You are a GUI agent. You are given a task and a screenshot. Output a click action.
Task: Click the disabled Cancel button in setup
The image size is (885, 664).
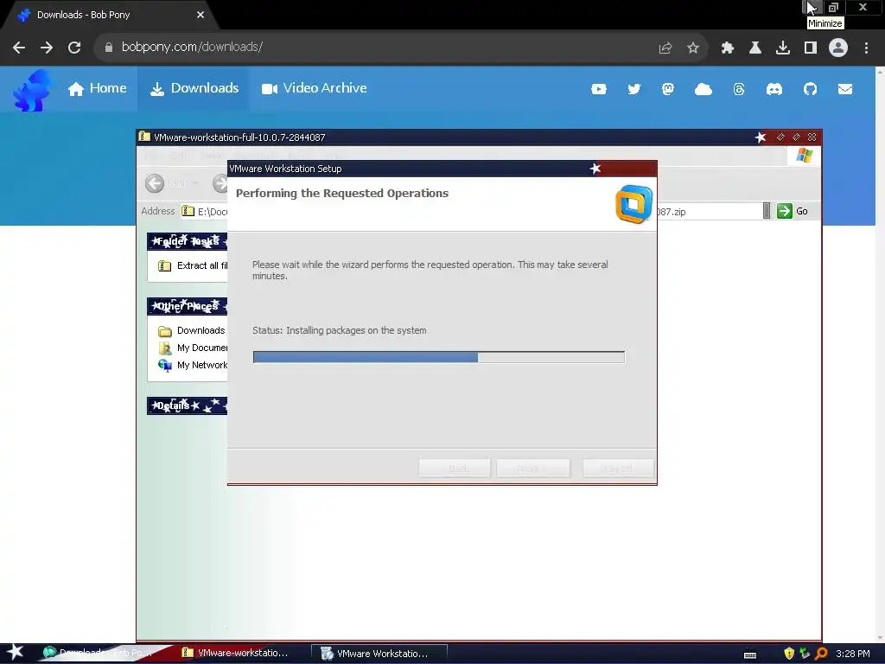pyautogui.click(x=618, y=468)
